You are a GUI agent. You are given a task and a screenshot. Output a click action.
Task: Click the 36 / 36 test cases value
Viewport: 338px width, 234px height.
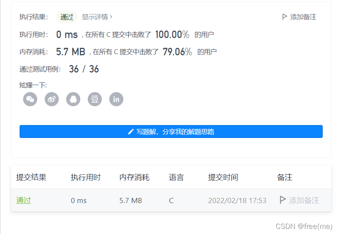tap(84, 69)
